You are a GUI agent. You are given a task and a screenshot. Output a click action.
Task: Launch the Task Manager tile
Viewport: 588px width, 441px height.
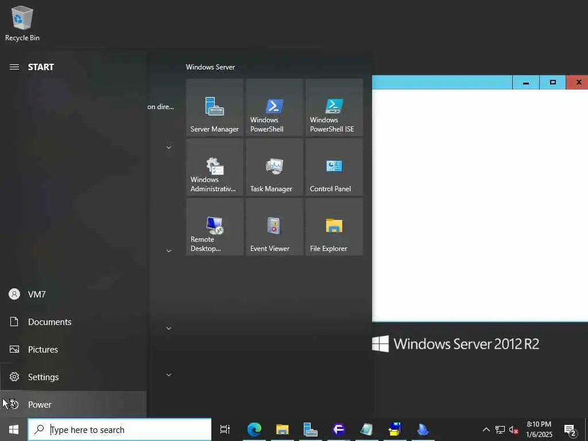[x=274, y=167]
